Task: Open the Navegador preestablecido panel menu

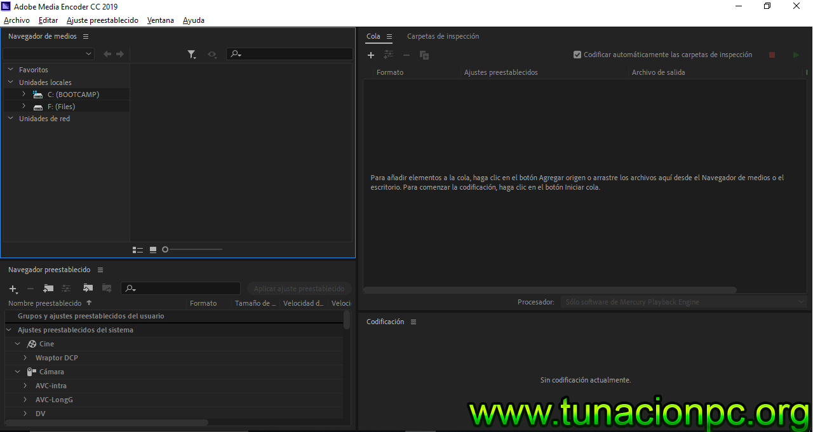Action: pos(100,270)
